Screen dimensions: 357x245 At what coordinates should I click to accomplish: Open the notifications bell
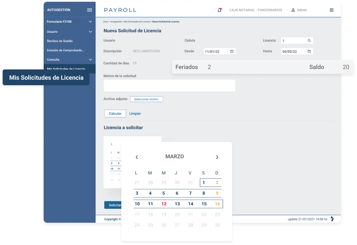click(219, 10)
